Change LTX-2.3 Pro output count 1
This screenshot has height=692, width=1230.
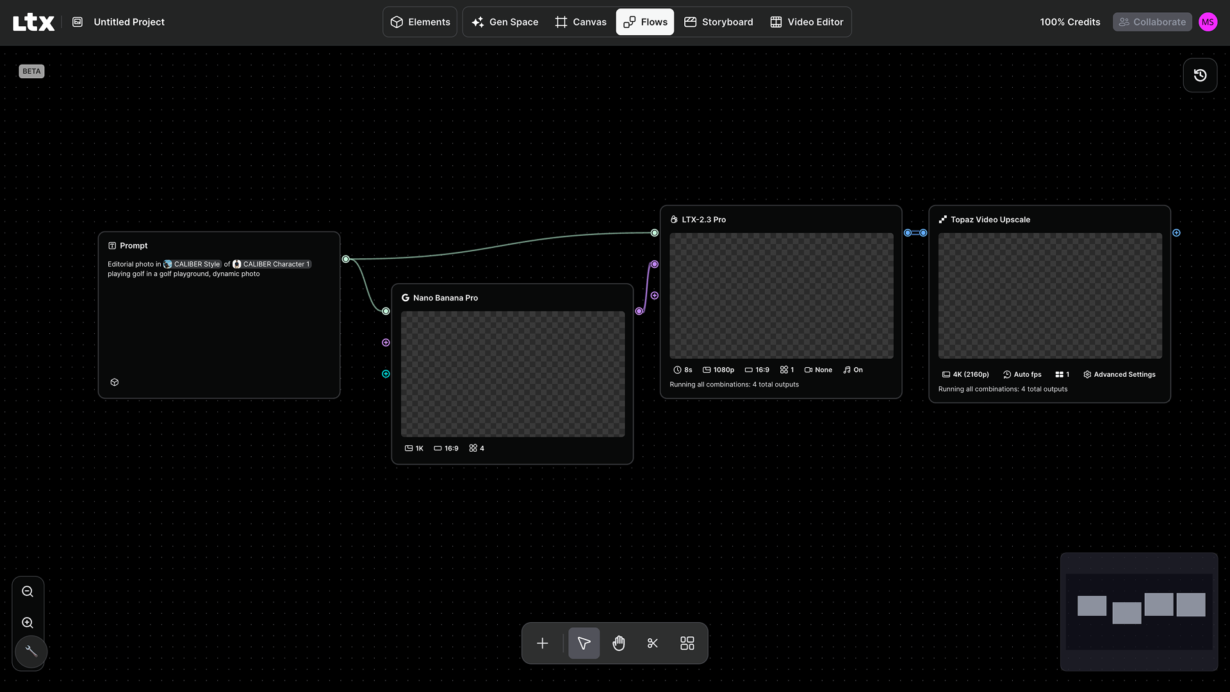pyautogui.click(x=787, y=370)
